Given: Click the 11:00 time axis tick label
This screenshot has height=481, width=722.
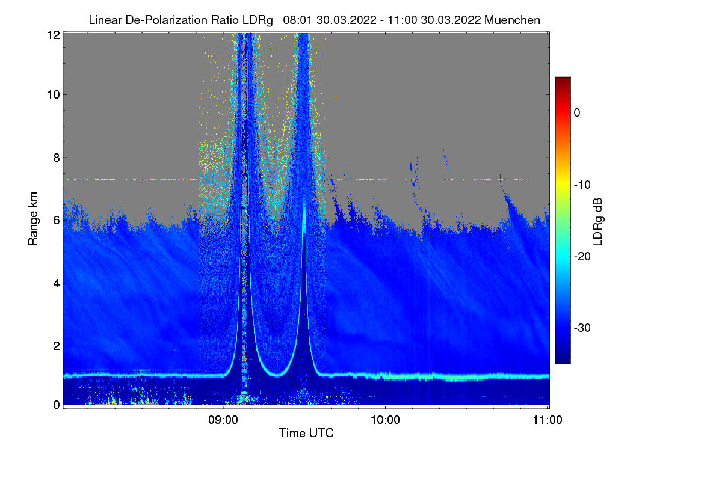Looking at the screenshot, I should click(x=548, y=420).
